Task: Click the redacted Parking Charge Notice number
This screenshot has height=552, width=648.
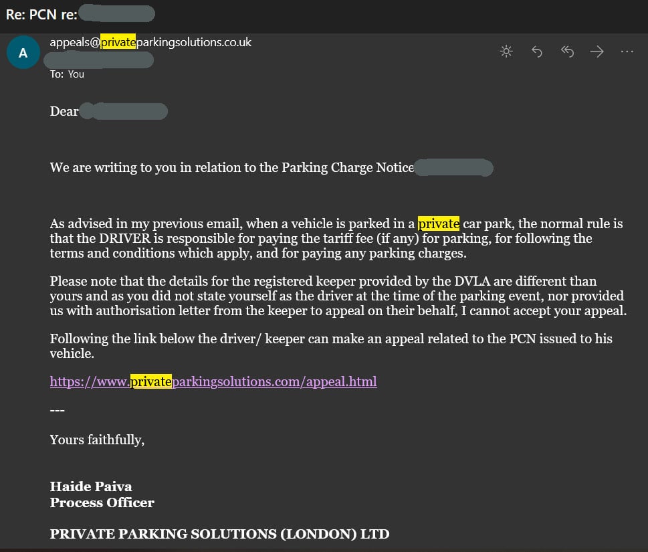Action: pyautogui.click(x=453, y=167)
